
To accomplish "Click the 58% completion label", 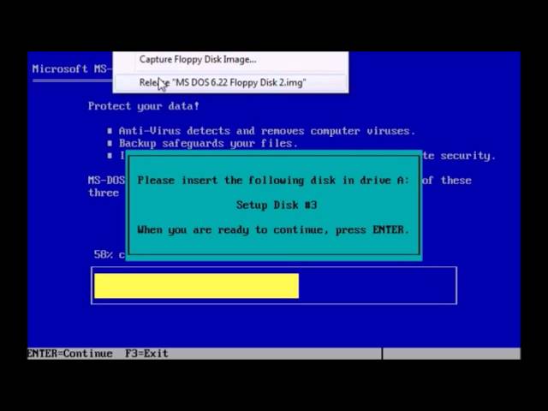I will pyautogui.click(x=109, y=254).
